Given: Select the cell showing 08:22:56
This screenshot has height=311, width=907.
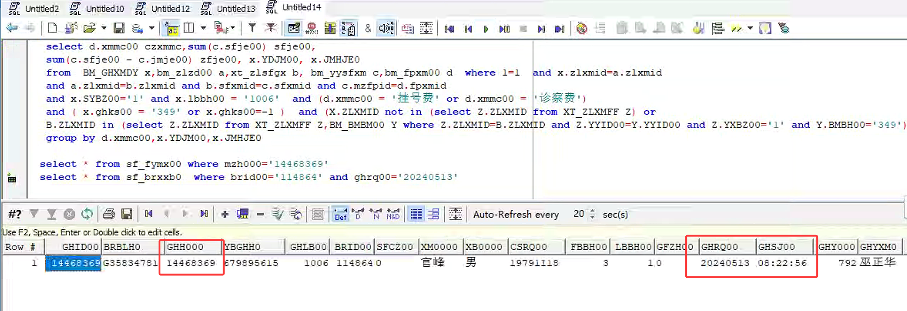Looking at the screenshot, I should (782, 263).
